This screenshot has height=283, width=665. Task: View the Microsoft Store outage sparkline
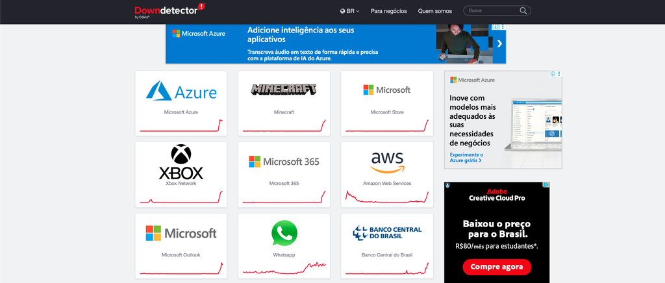(x=387, y=126)
